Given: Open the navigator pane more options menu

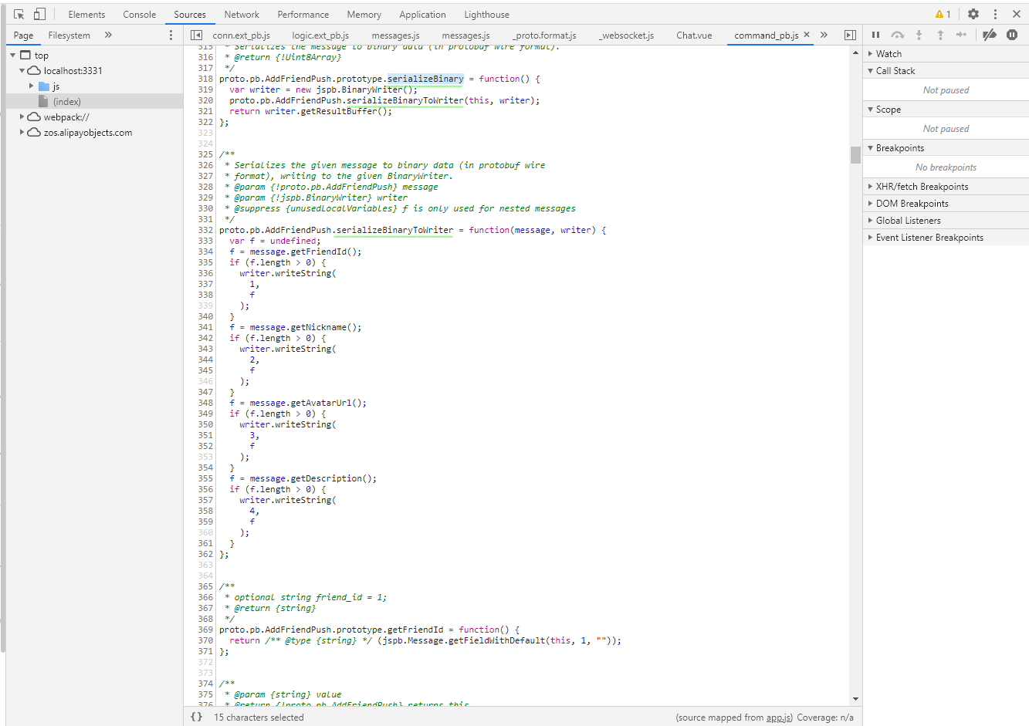Looking at the screenshot, I should coord(171,35).
